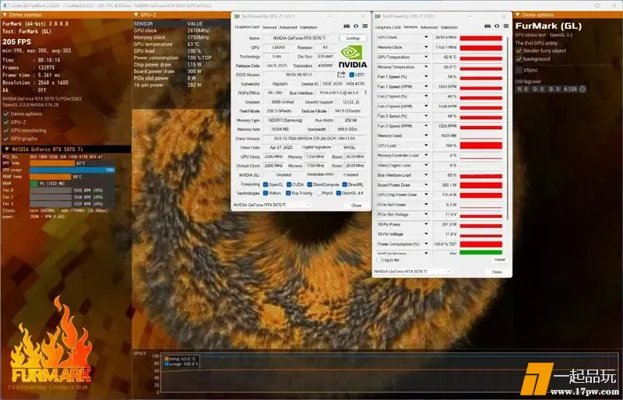This screenshot has width=623, height=400.
Task: Click the screenshot camera icon in GPU-Z Graphics Card window
Action: [347, 26]
